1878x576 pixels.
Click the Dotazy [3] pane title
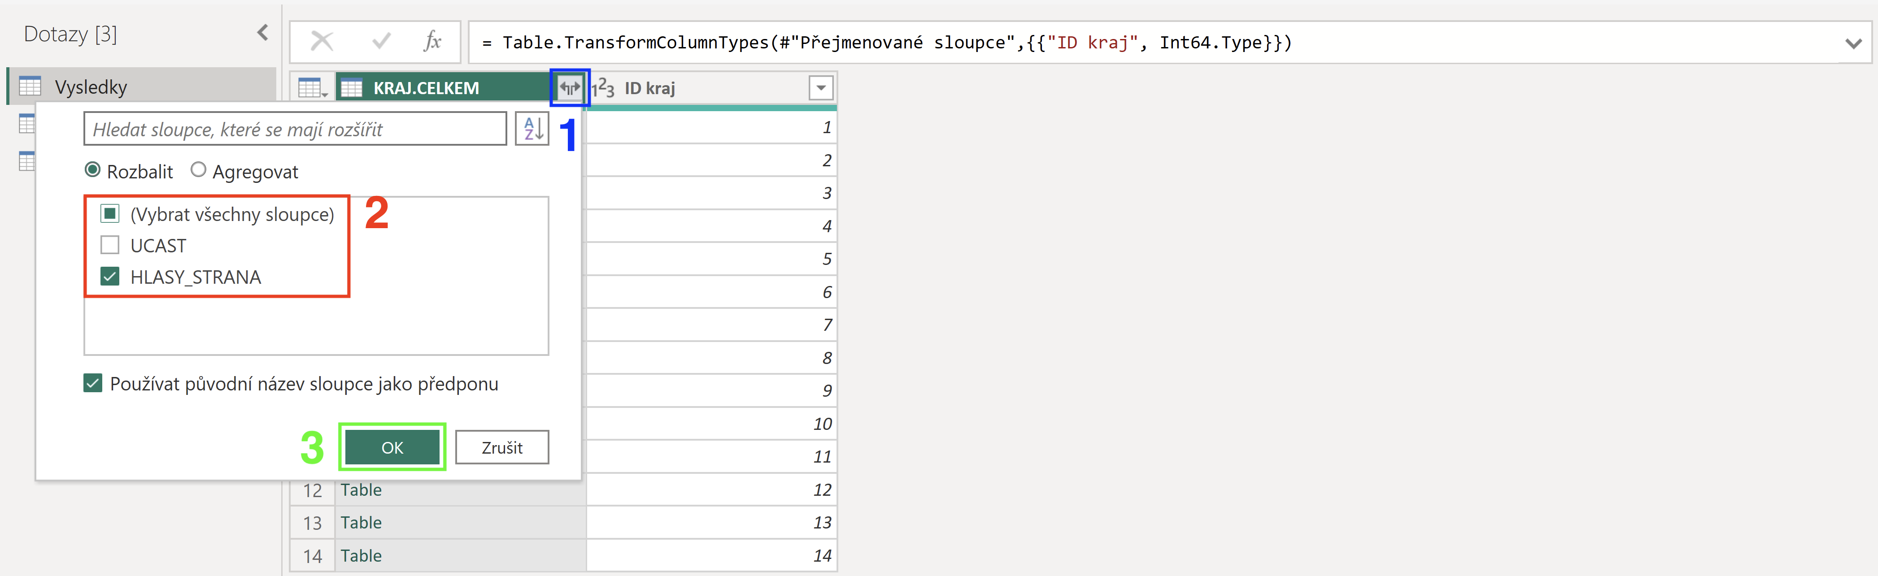[70, 34]
